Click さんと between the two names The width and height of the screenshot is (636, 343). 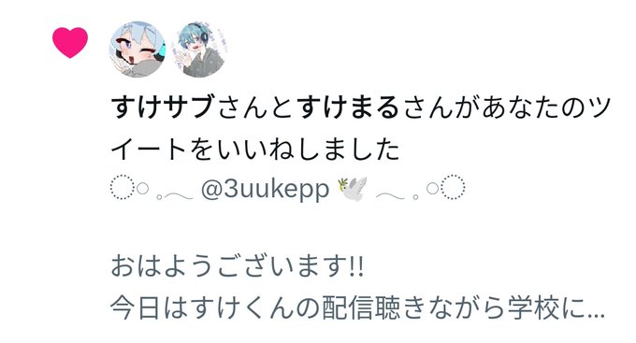point(255,107)
